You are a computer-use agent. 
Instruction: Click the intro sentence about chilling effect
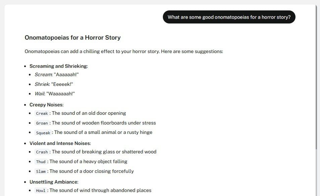coord(124,52)
